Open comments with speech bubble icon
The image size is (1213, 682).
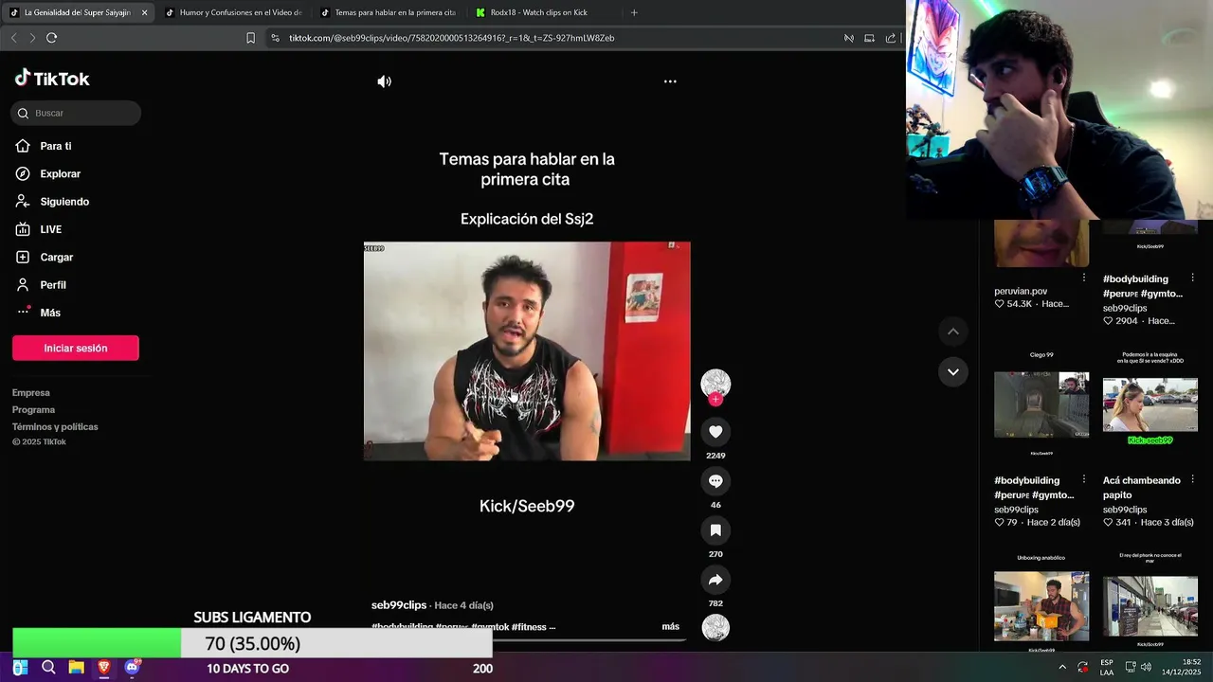(x=715, y=481)
